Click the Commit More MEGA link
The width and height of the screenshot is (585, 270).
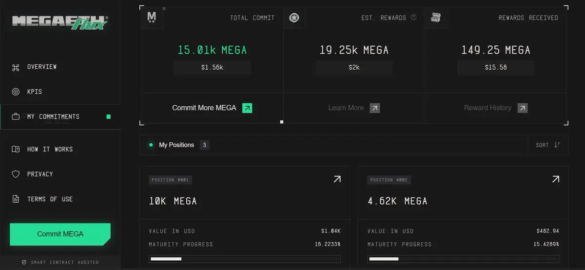(204, 108)
